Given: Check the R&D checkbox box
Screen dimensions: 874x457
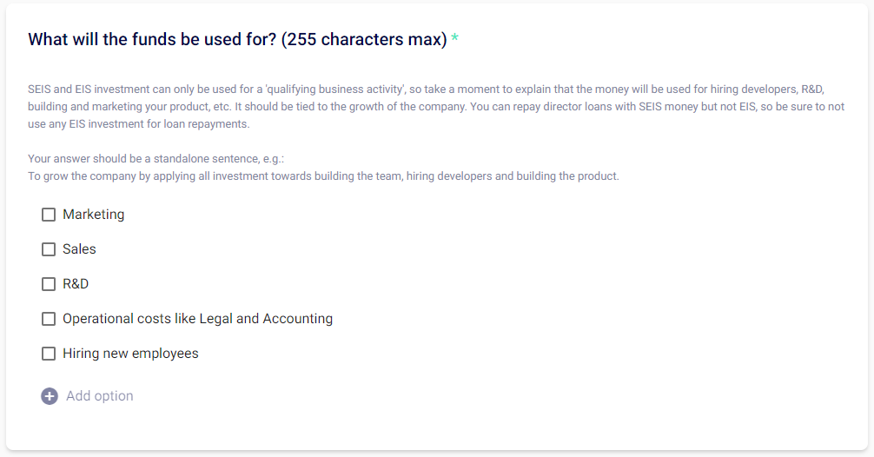Looking at the screenshot, I should [x=49, y=284].
